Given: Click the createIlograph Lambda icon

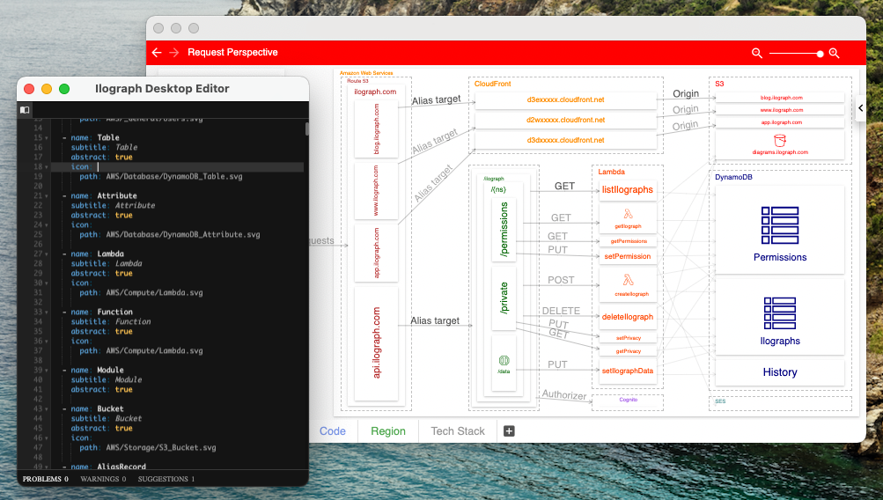Looking at the screenshot, I should (x=628, y=280).
